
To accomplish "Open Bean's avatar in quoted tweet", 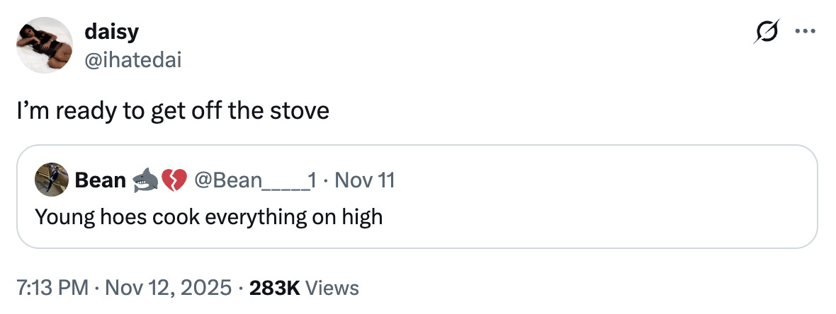I will coord(52,180).
